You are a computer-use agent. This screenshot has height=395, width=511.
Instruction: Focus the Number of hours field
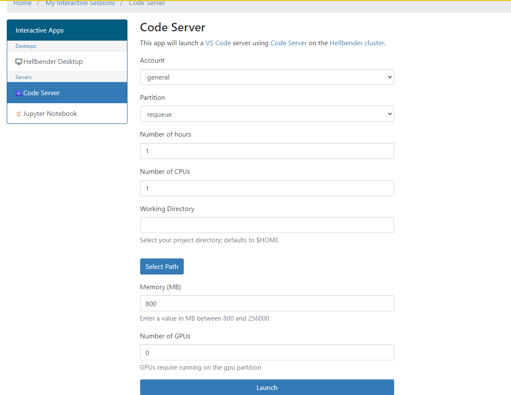[267, 151]
